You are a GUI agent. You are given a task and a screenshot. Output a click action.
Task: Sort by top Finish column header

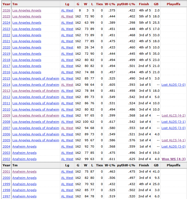[144, 4]
